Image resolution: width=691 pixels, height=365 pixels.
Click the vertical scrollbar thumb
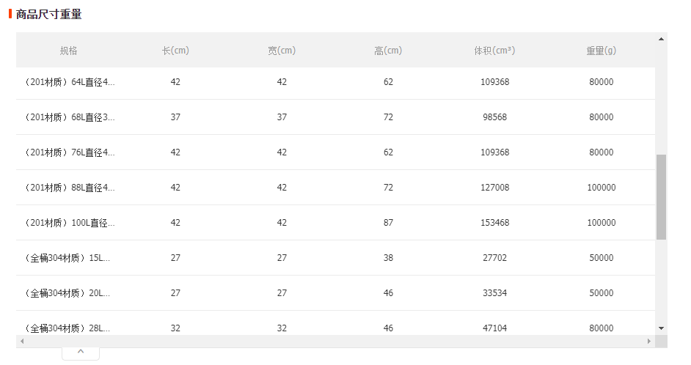point(661,197)
